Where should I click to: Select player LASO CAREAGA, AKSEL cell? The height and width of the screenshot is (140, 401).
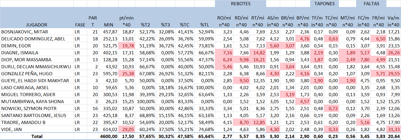click(37, 87)
